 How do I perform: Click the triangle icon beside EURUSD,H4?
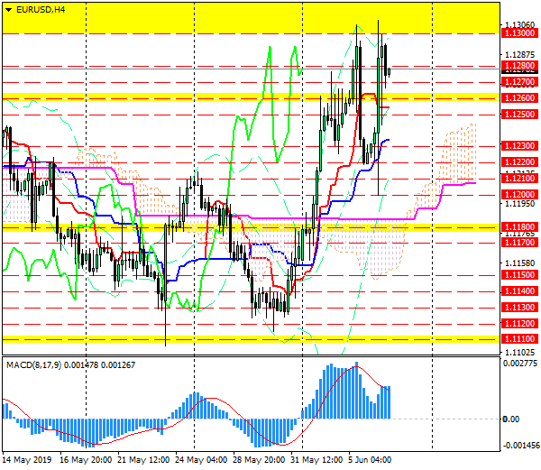click(x=8, y=9)
